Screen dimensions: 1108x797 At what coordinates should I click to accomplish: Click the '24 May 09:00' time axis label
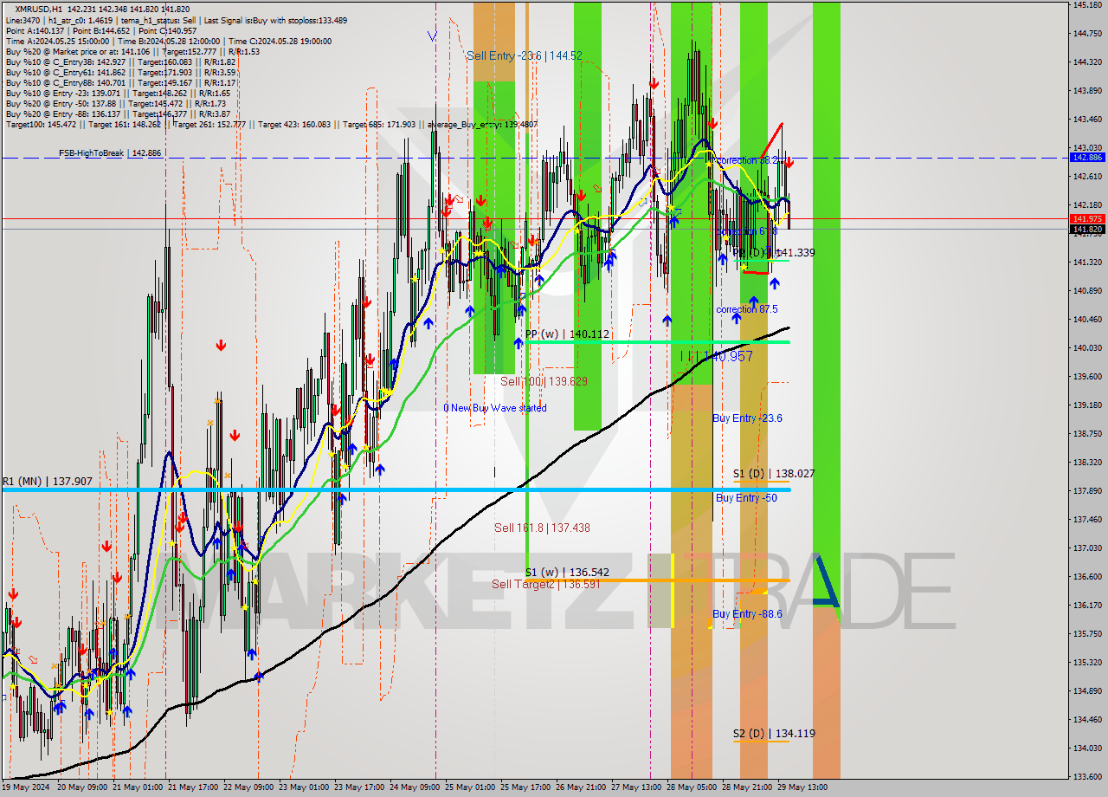coord(415,787)
